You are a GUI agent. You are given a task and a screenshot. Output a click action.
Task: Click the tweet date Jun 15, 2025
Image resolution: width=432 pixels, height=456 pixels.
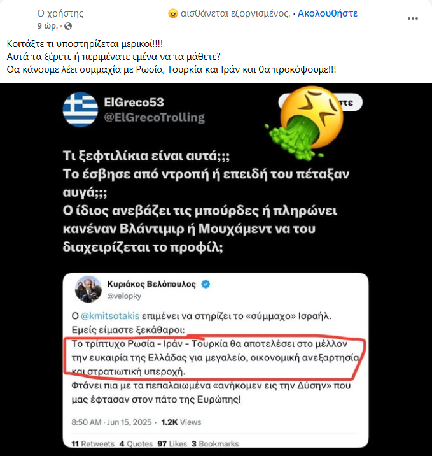click(x=129, y=422)
